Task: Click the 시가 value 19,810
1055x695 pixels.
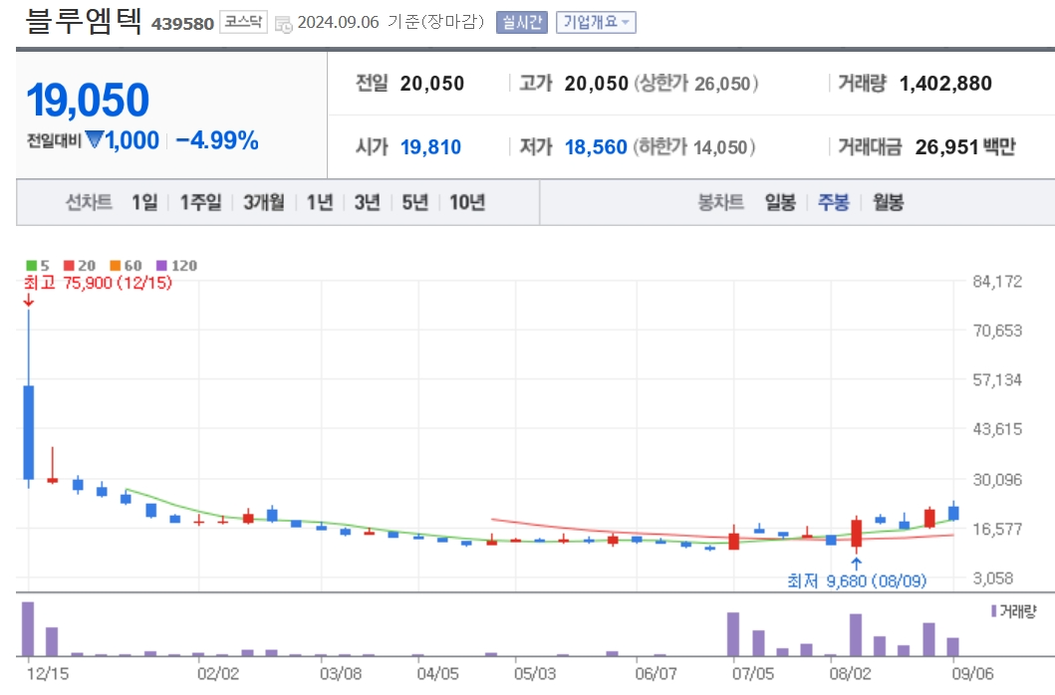Action: click(430, 146)
